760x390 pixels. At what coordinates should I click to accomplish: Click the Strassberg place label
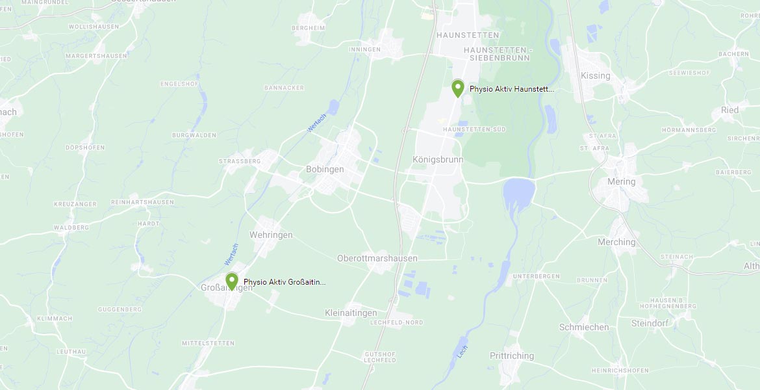point(240,161)
